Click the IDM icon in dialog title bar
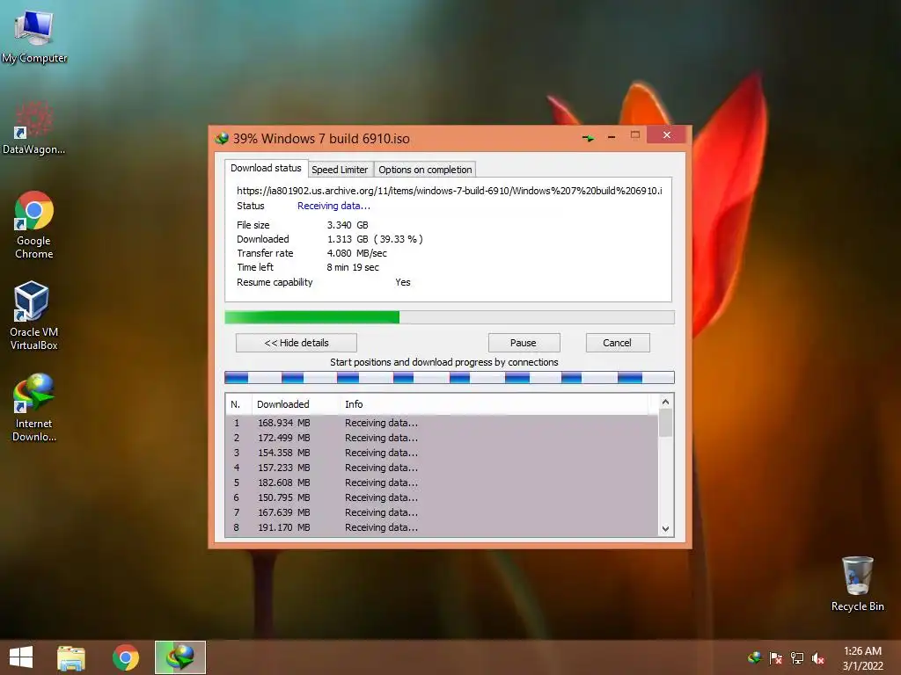The image size is (901, 675). 222,138
